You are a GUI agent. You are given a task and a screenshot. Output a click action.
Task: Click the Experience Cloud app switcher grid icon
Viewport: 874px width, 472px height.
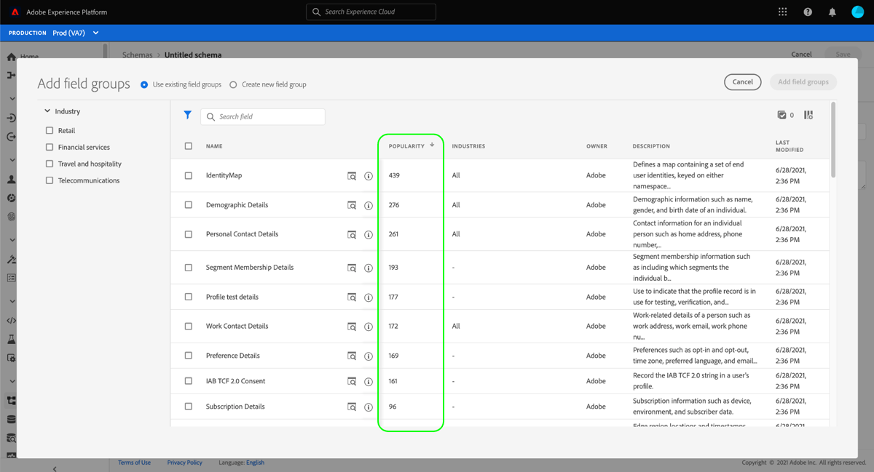[x=782, y=11]
